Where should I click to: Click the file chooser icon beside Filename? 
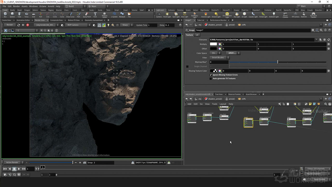(321, 40)
